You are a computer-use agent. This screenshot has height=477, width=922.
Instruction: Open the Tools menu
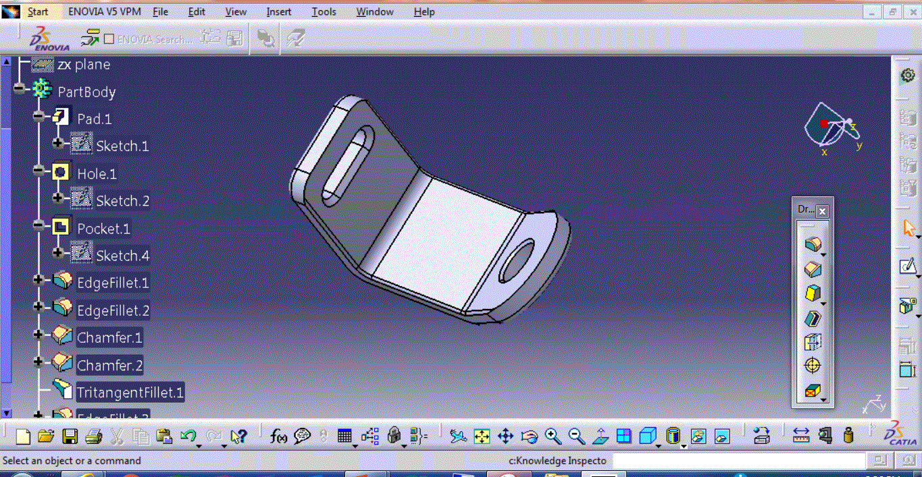[324, 12]
